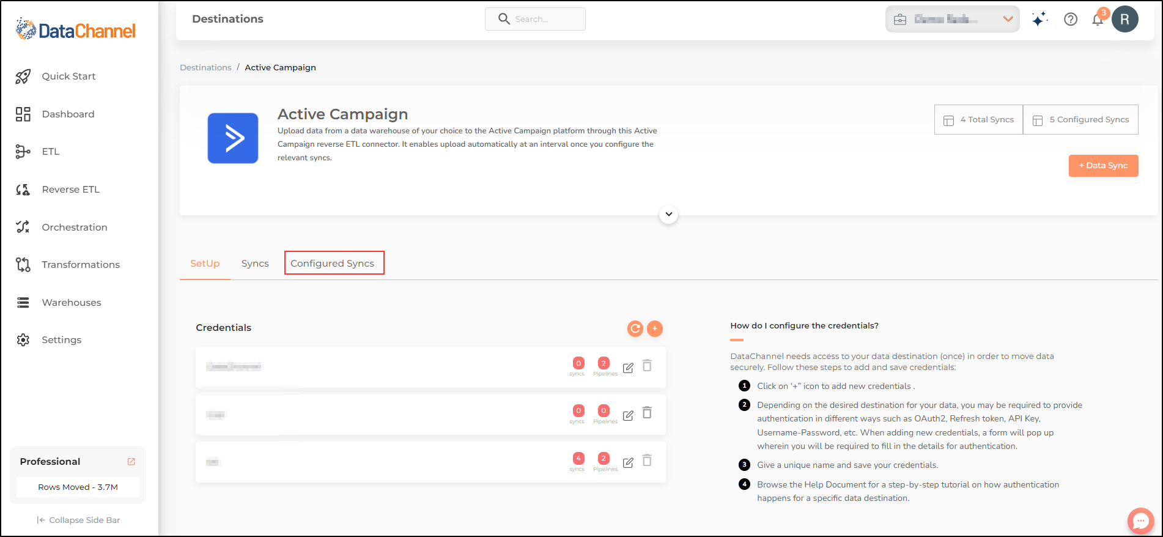Screen dimensions: 1163x537
Task: Open the chat support bubble
Action: click(1141, 521)
